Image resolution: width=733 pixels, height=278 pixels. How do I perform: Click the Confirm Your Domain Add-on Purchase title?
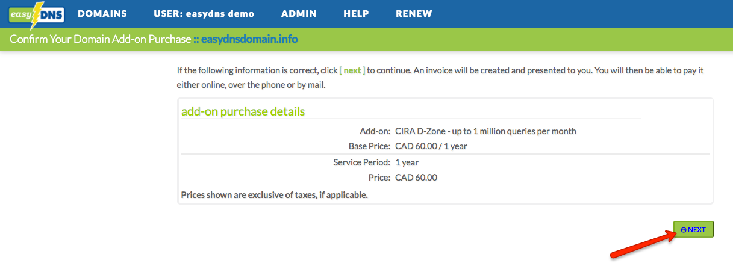click(x=100, y=40)
